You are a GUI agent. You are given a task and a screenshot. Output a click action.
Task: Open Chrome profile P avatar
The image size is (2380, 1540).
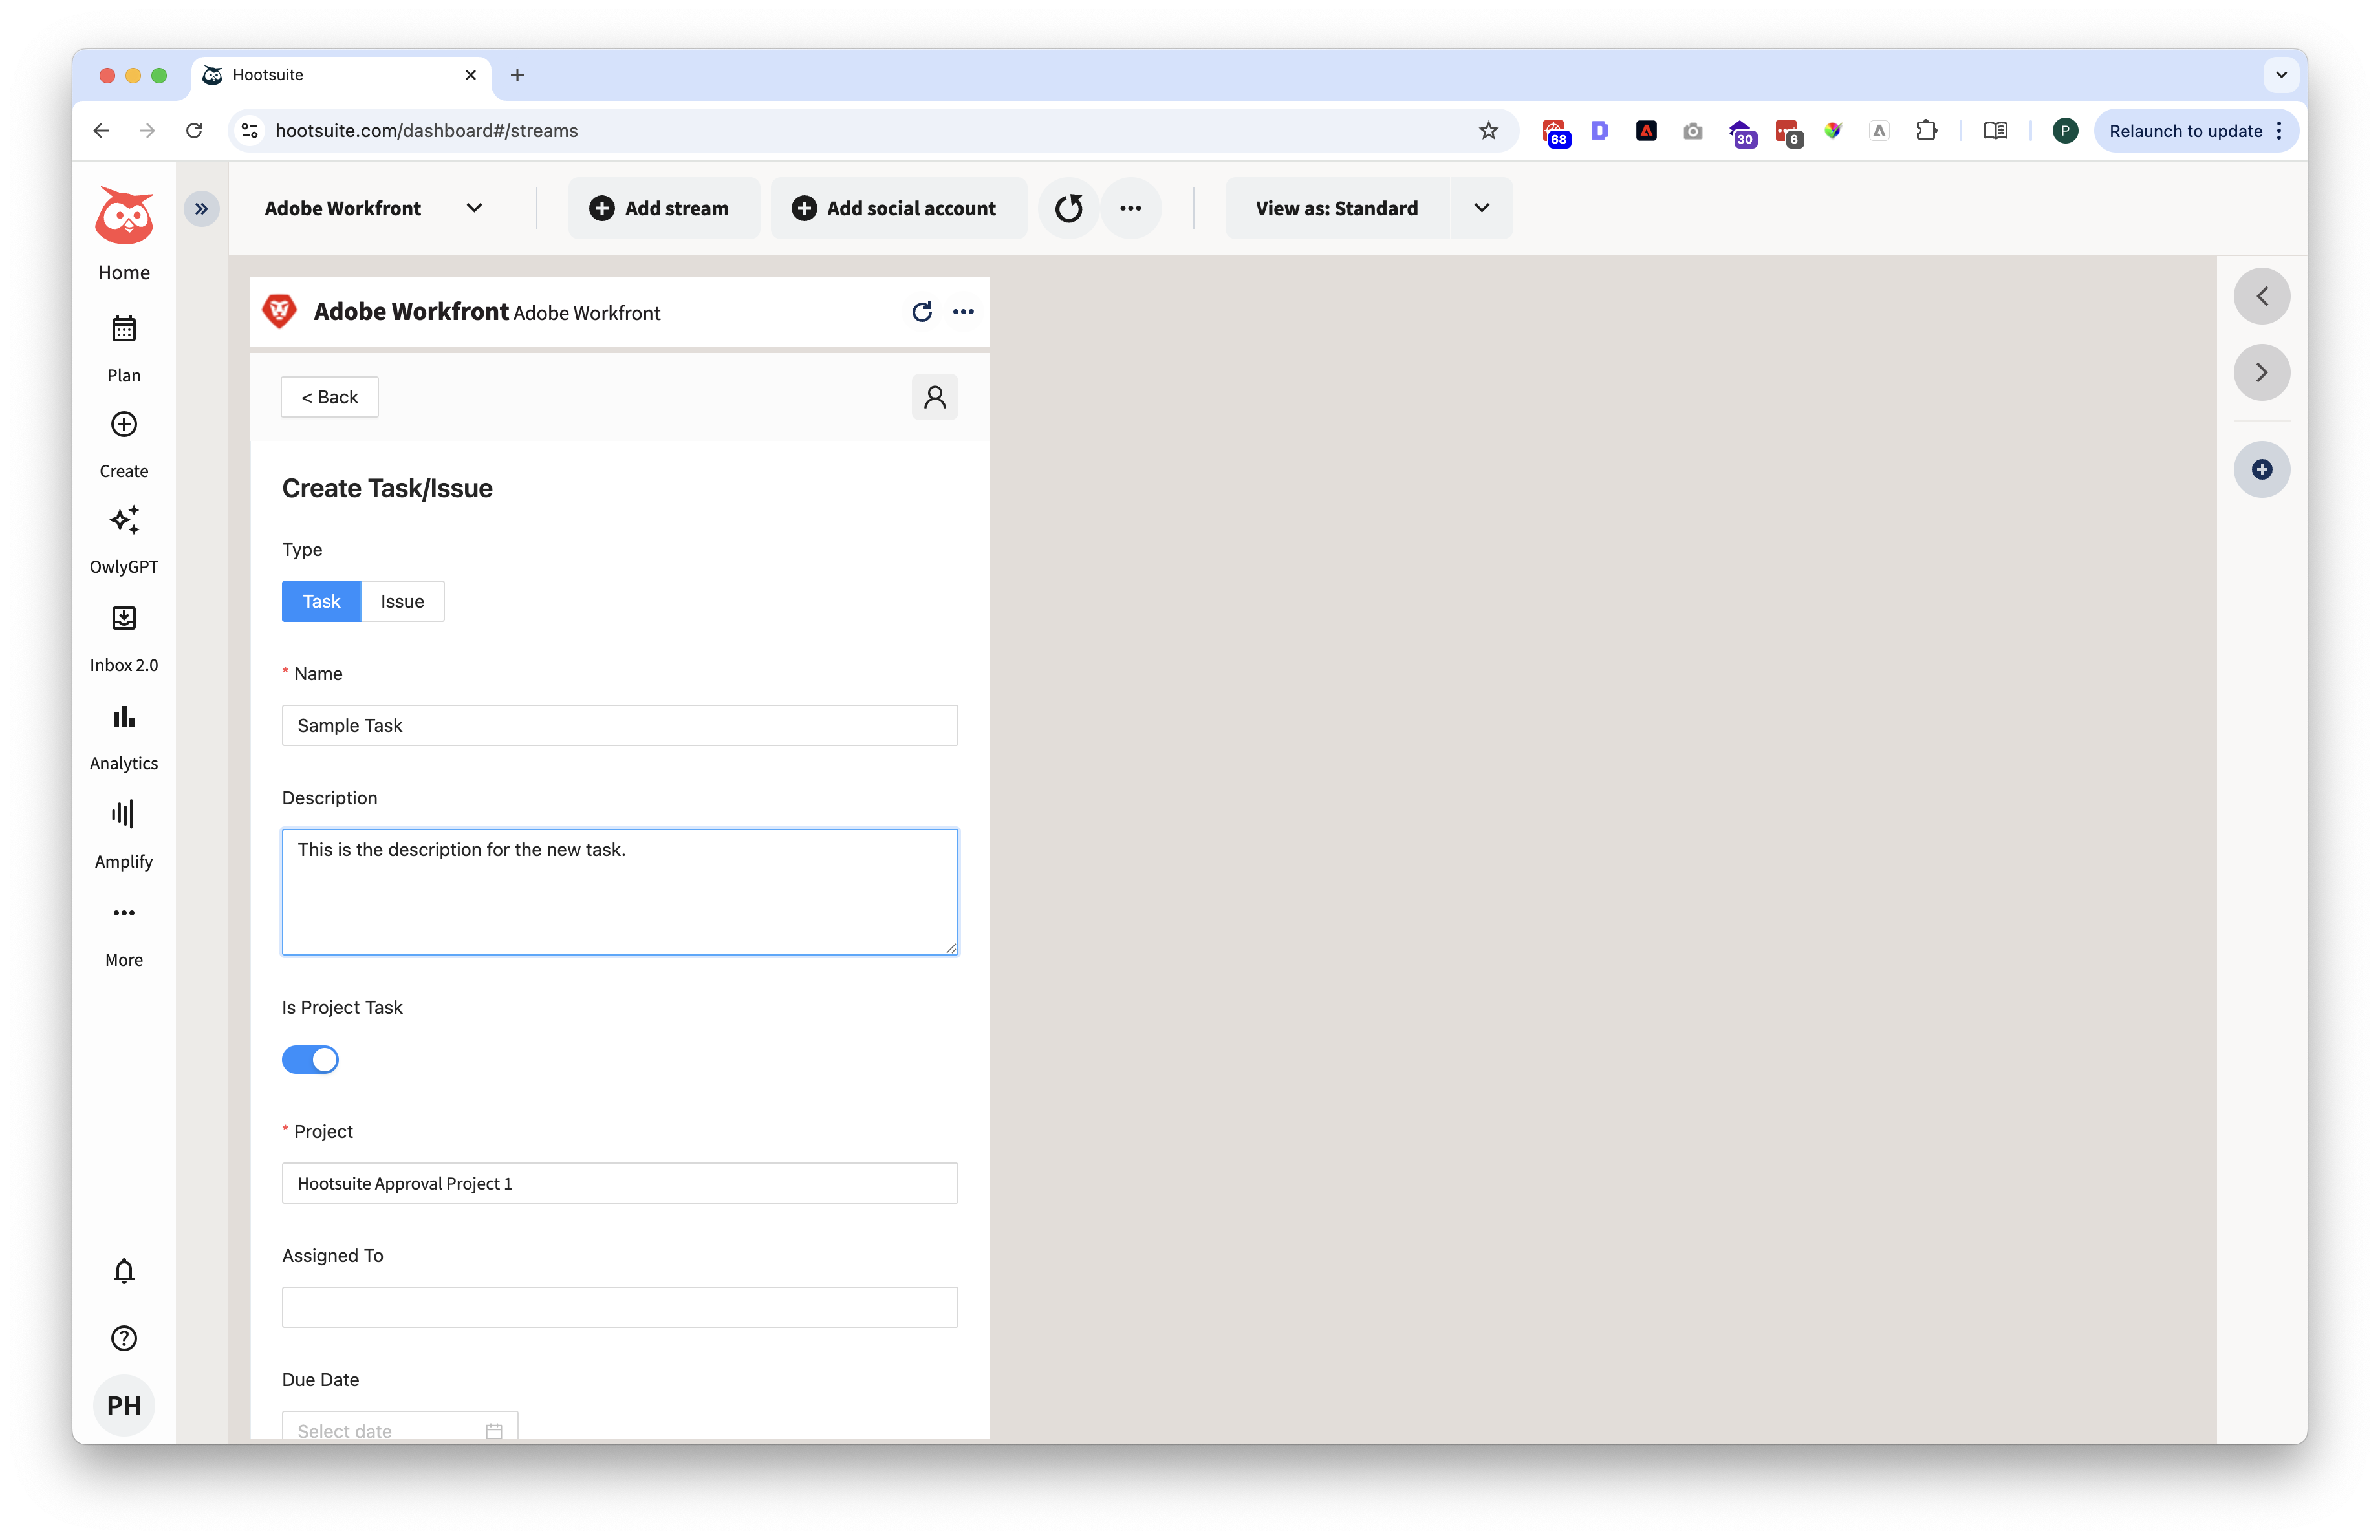(x=2065, y=131)
